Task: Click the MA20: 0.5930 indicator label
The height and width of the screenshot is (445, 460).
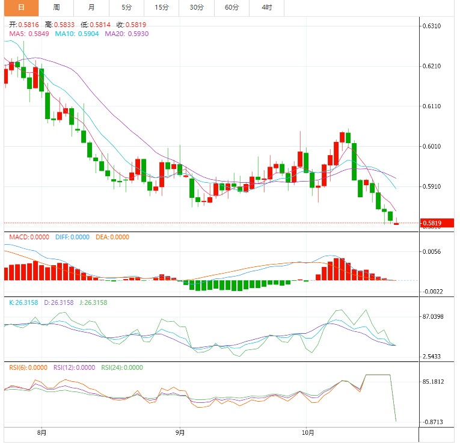Action: tap(127, 34)
